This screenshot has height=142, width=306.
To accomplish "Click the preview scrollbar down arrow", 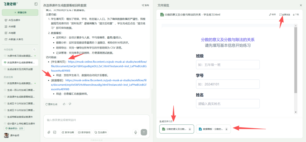I will (x=296, y=112).
